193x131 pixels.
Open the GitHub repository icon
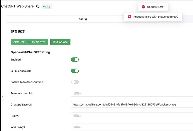pos(38,6)
